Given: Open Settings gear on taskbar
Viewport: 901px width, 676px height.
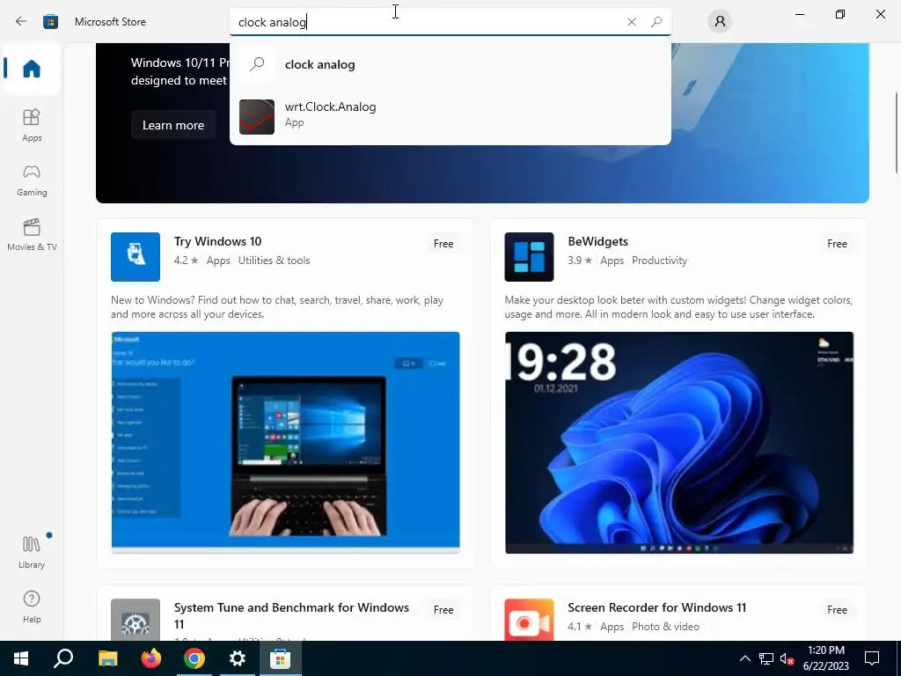Looking at the screenshot, I should point(238,658).
